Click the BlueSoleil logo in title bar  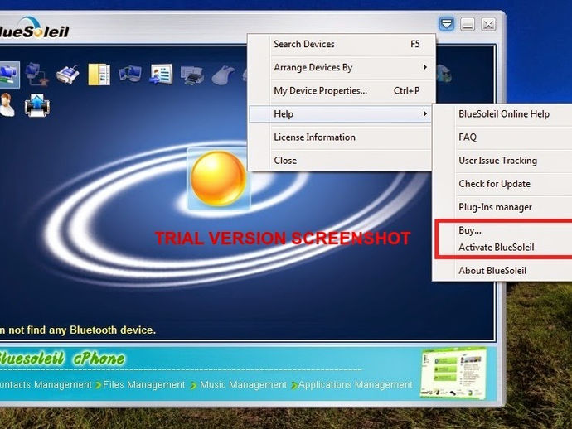(34, 28)
